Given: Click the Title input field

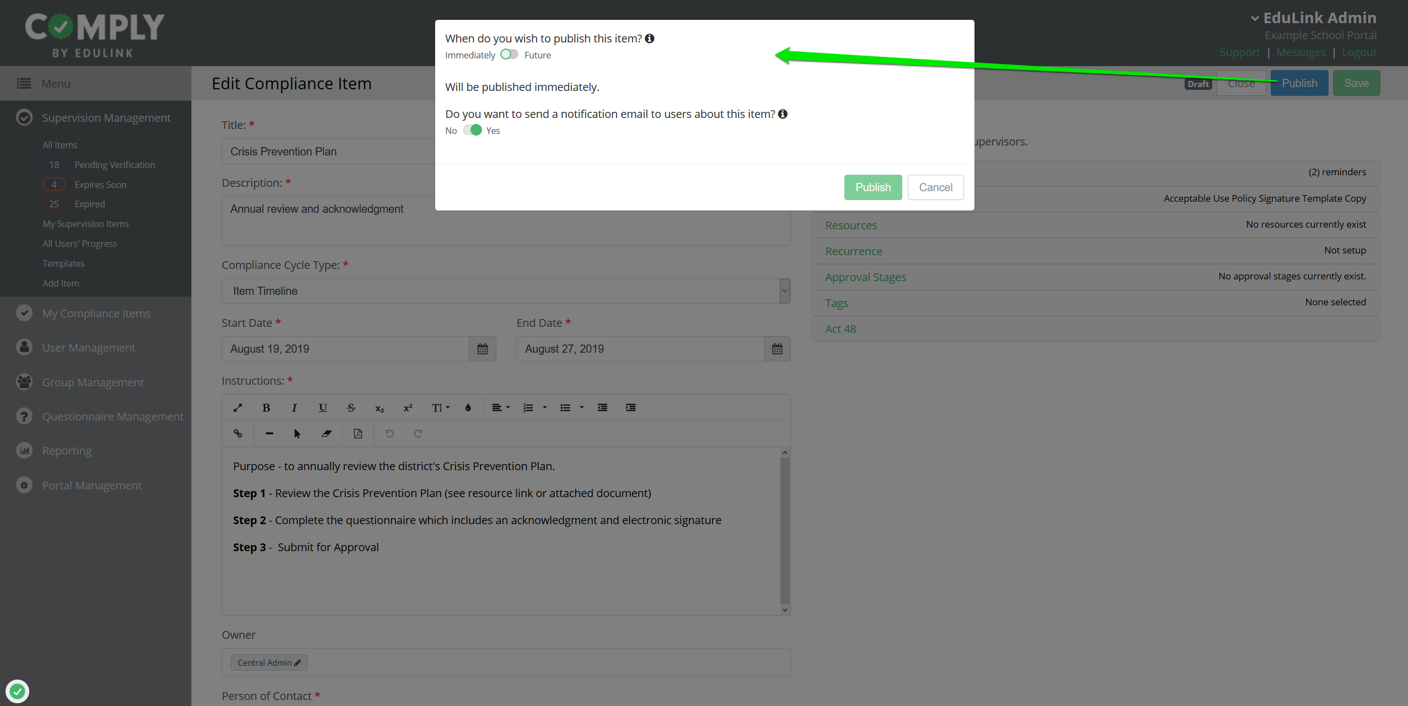Looking at the screenshot, I should click(x=331, y=152).
